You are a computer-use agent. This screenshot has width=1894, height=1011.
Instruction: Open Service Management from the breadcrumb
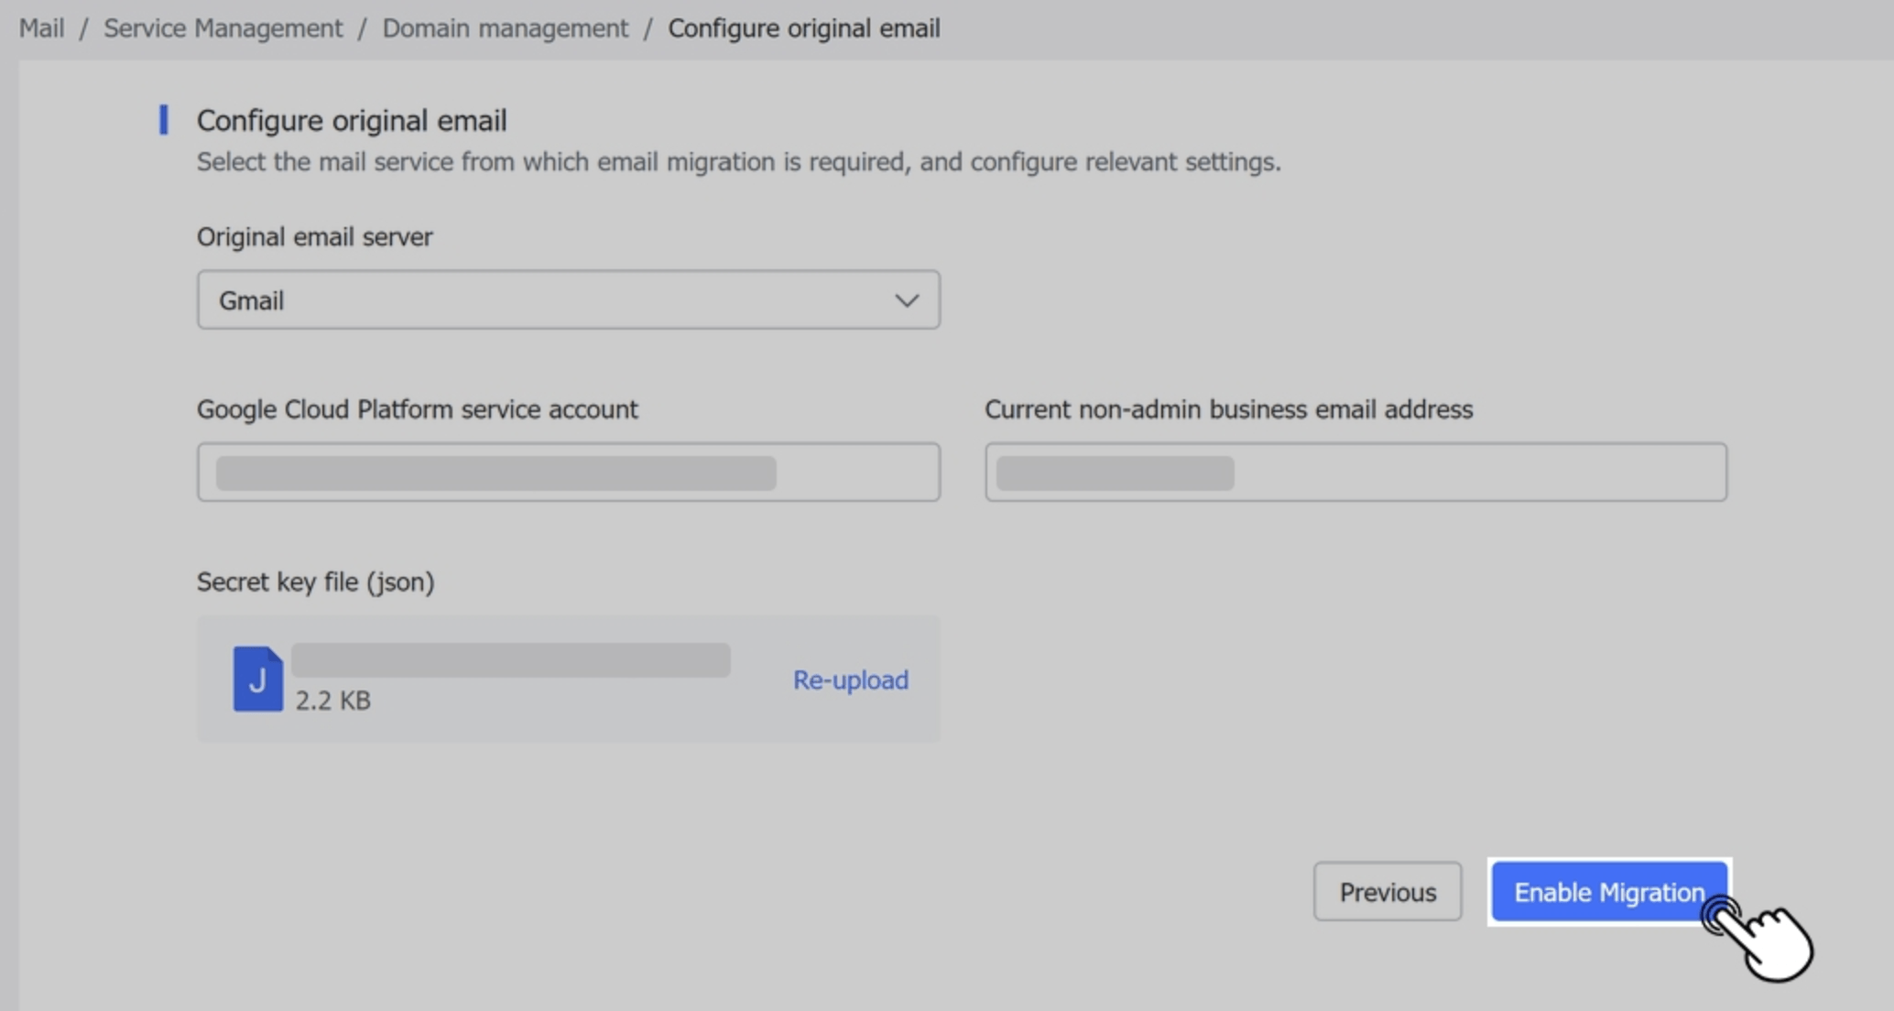pyautogui.click(x=222, y=27)
